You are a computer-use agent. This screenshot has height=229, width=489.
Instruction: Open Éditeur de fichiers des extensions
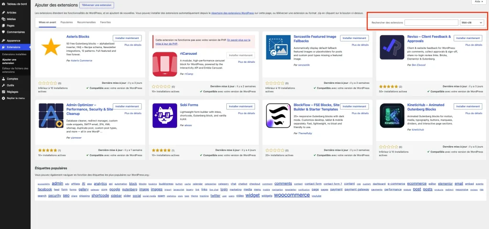[x=15, y=70]
